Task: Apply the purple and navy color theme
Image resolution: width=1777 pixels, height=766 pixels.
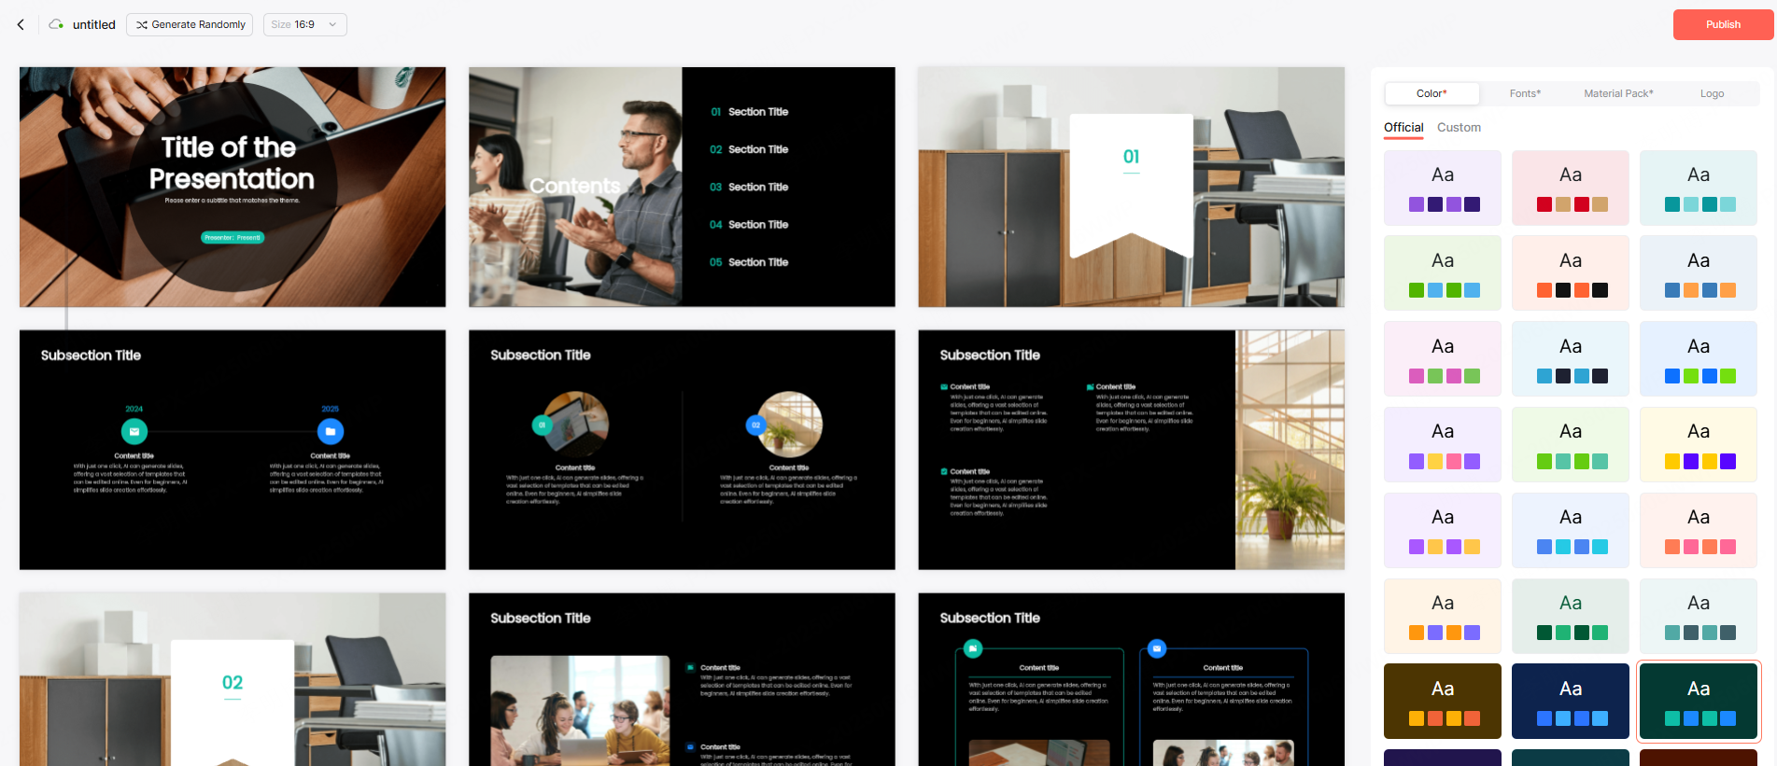Action: coord(1443,188)
